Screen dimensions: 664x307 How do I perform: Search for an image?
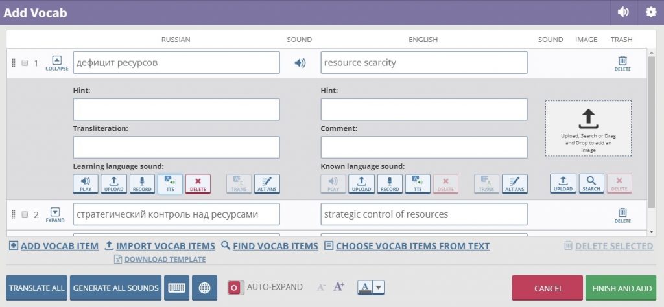[591, 184]
